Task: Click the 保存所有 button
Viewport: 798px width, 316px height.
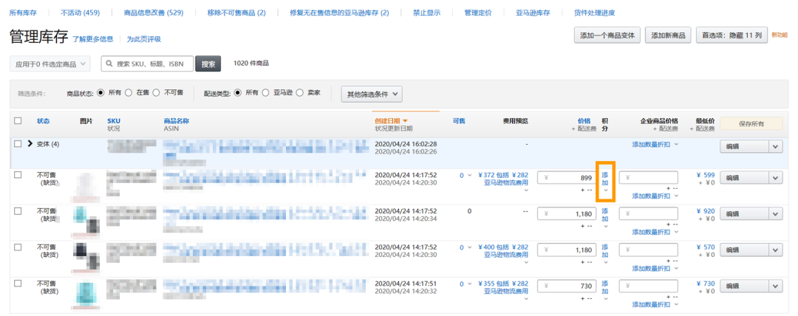Action: 751,124
